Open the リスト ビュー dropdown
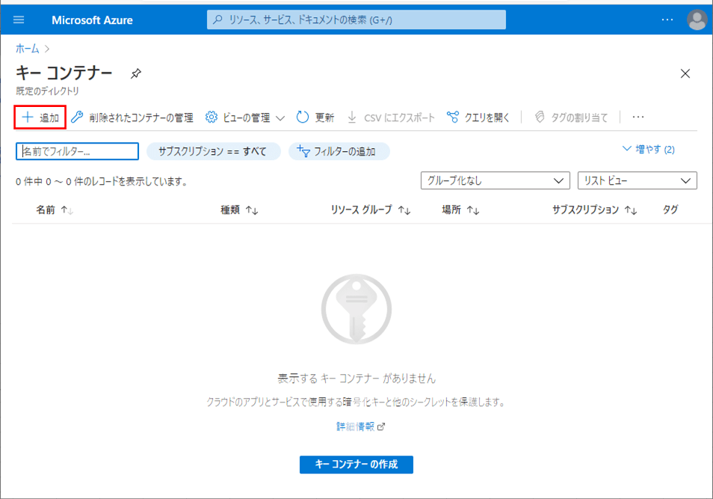This screenshot has width=713, height=499. (637, 181)
